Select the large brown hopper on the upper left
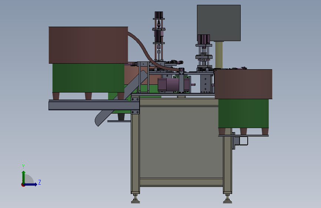The width and height of the screenshot is (321, 208). [88, 45]
